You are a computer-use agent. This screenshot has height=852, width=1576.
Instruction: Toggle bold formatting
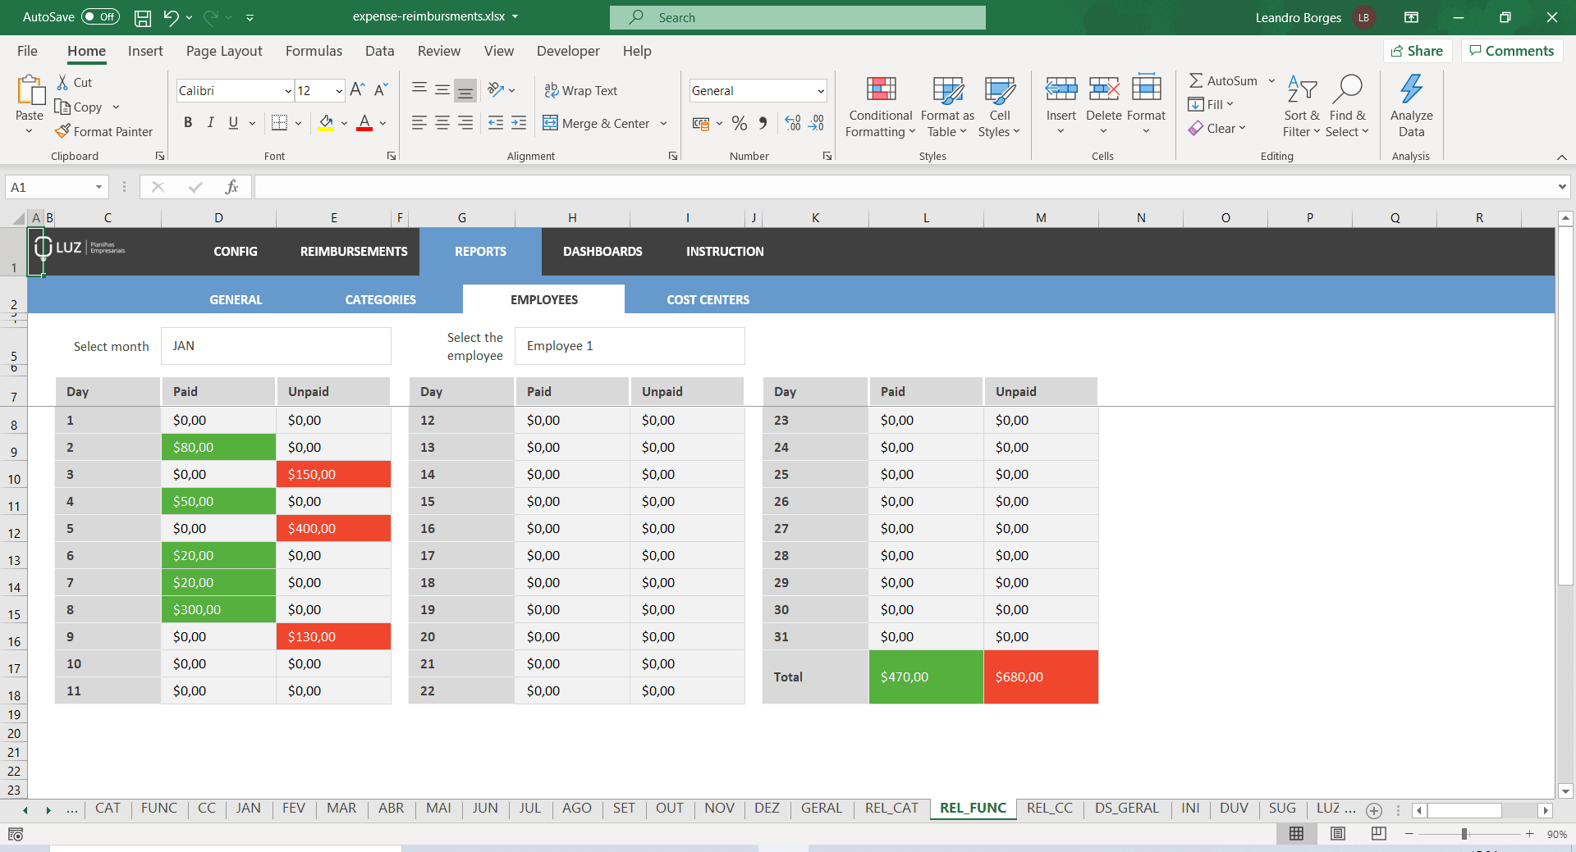tap(187, 122)
